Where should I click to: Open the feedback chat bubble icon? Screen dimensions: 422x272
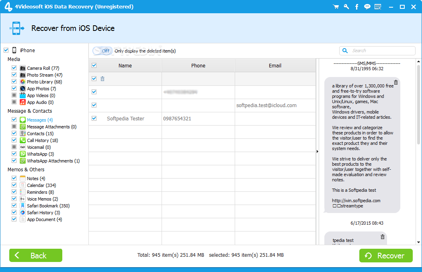pos(367,7)
